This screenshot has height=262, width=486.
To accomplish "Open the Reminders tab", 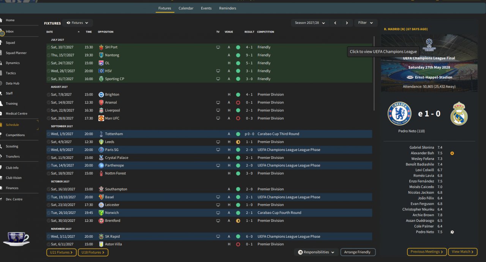I will click(227, 8).
